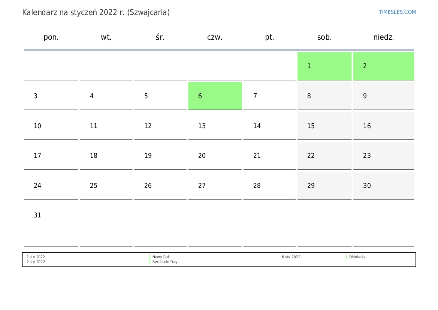Click the 'czw.' weekday column header

(x=215, y=37)
